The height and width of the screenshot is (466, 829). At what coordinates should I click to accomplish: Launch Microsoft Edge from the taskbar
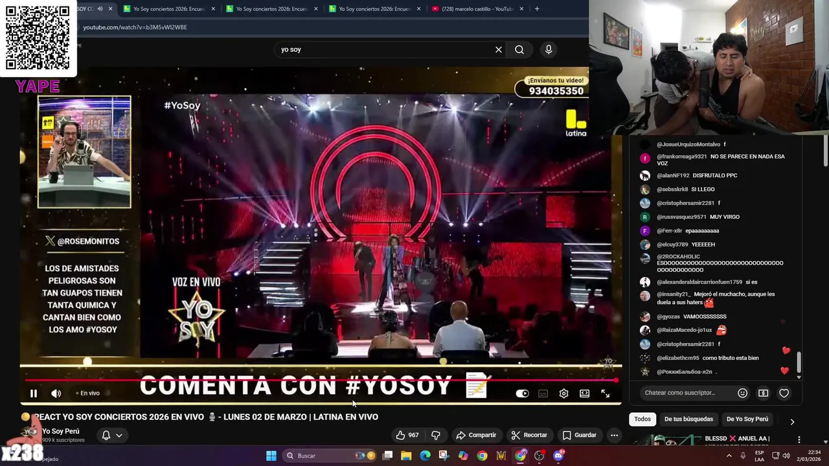click(x=425, y=456)
